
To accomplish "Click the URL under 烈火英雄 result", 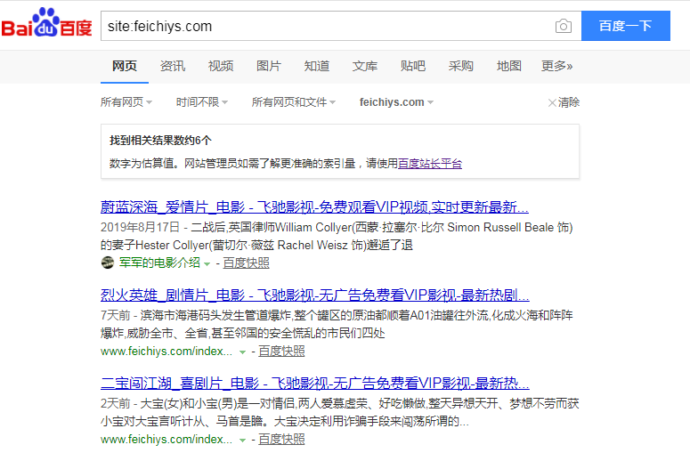I will [166, 352].
